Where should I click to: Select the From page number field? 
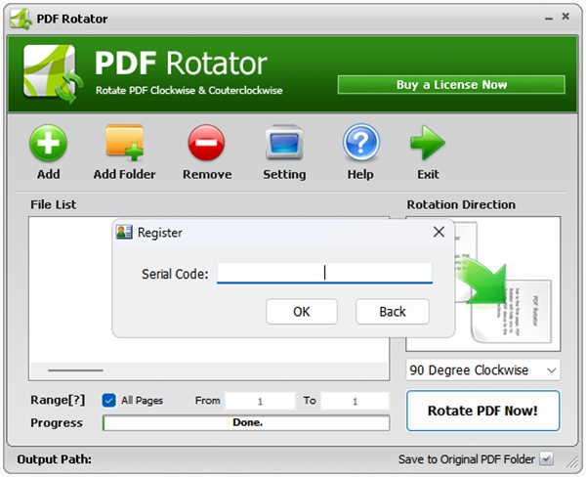[x=260, y=401]
